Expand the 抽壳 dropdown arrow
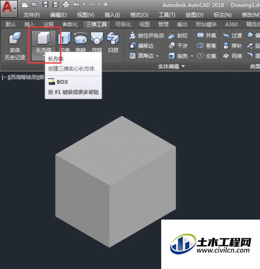Image resolution: width=260 pixels, height=269 pixels. tap(192, 56)
